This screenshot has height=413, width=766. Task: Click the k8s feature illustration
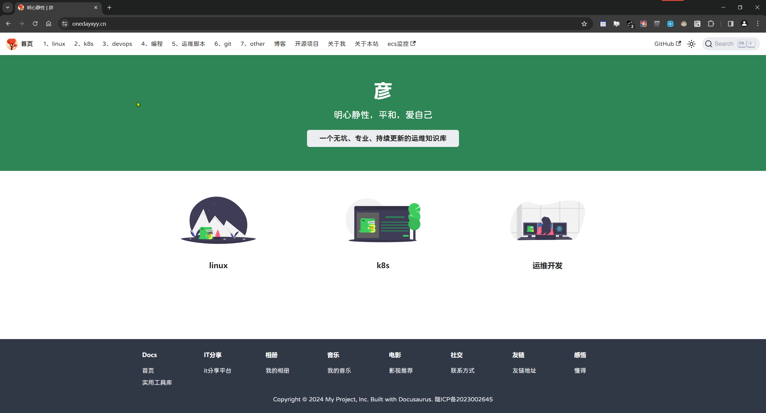point(383,221)
